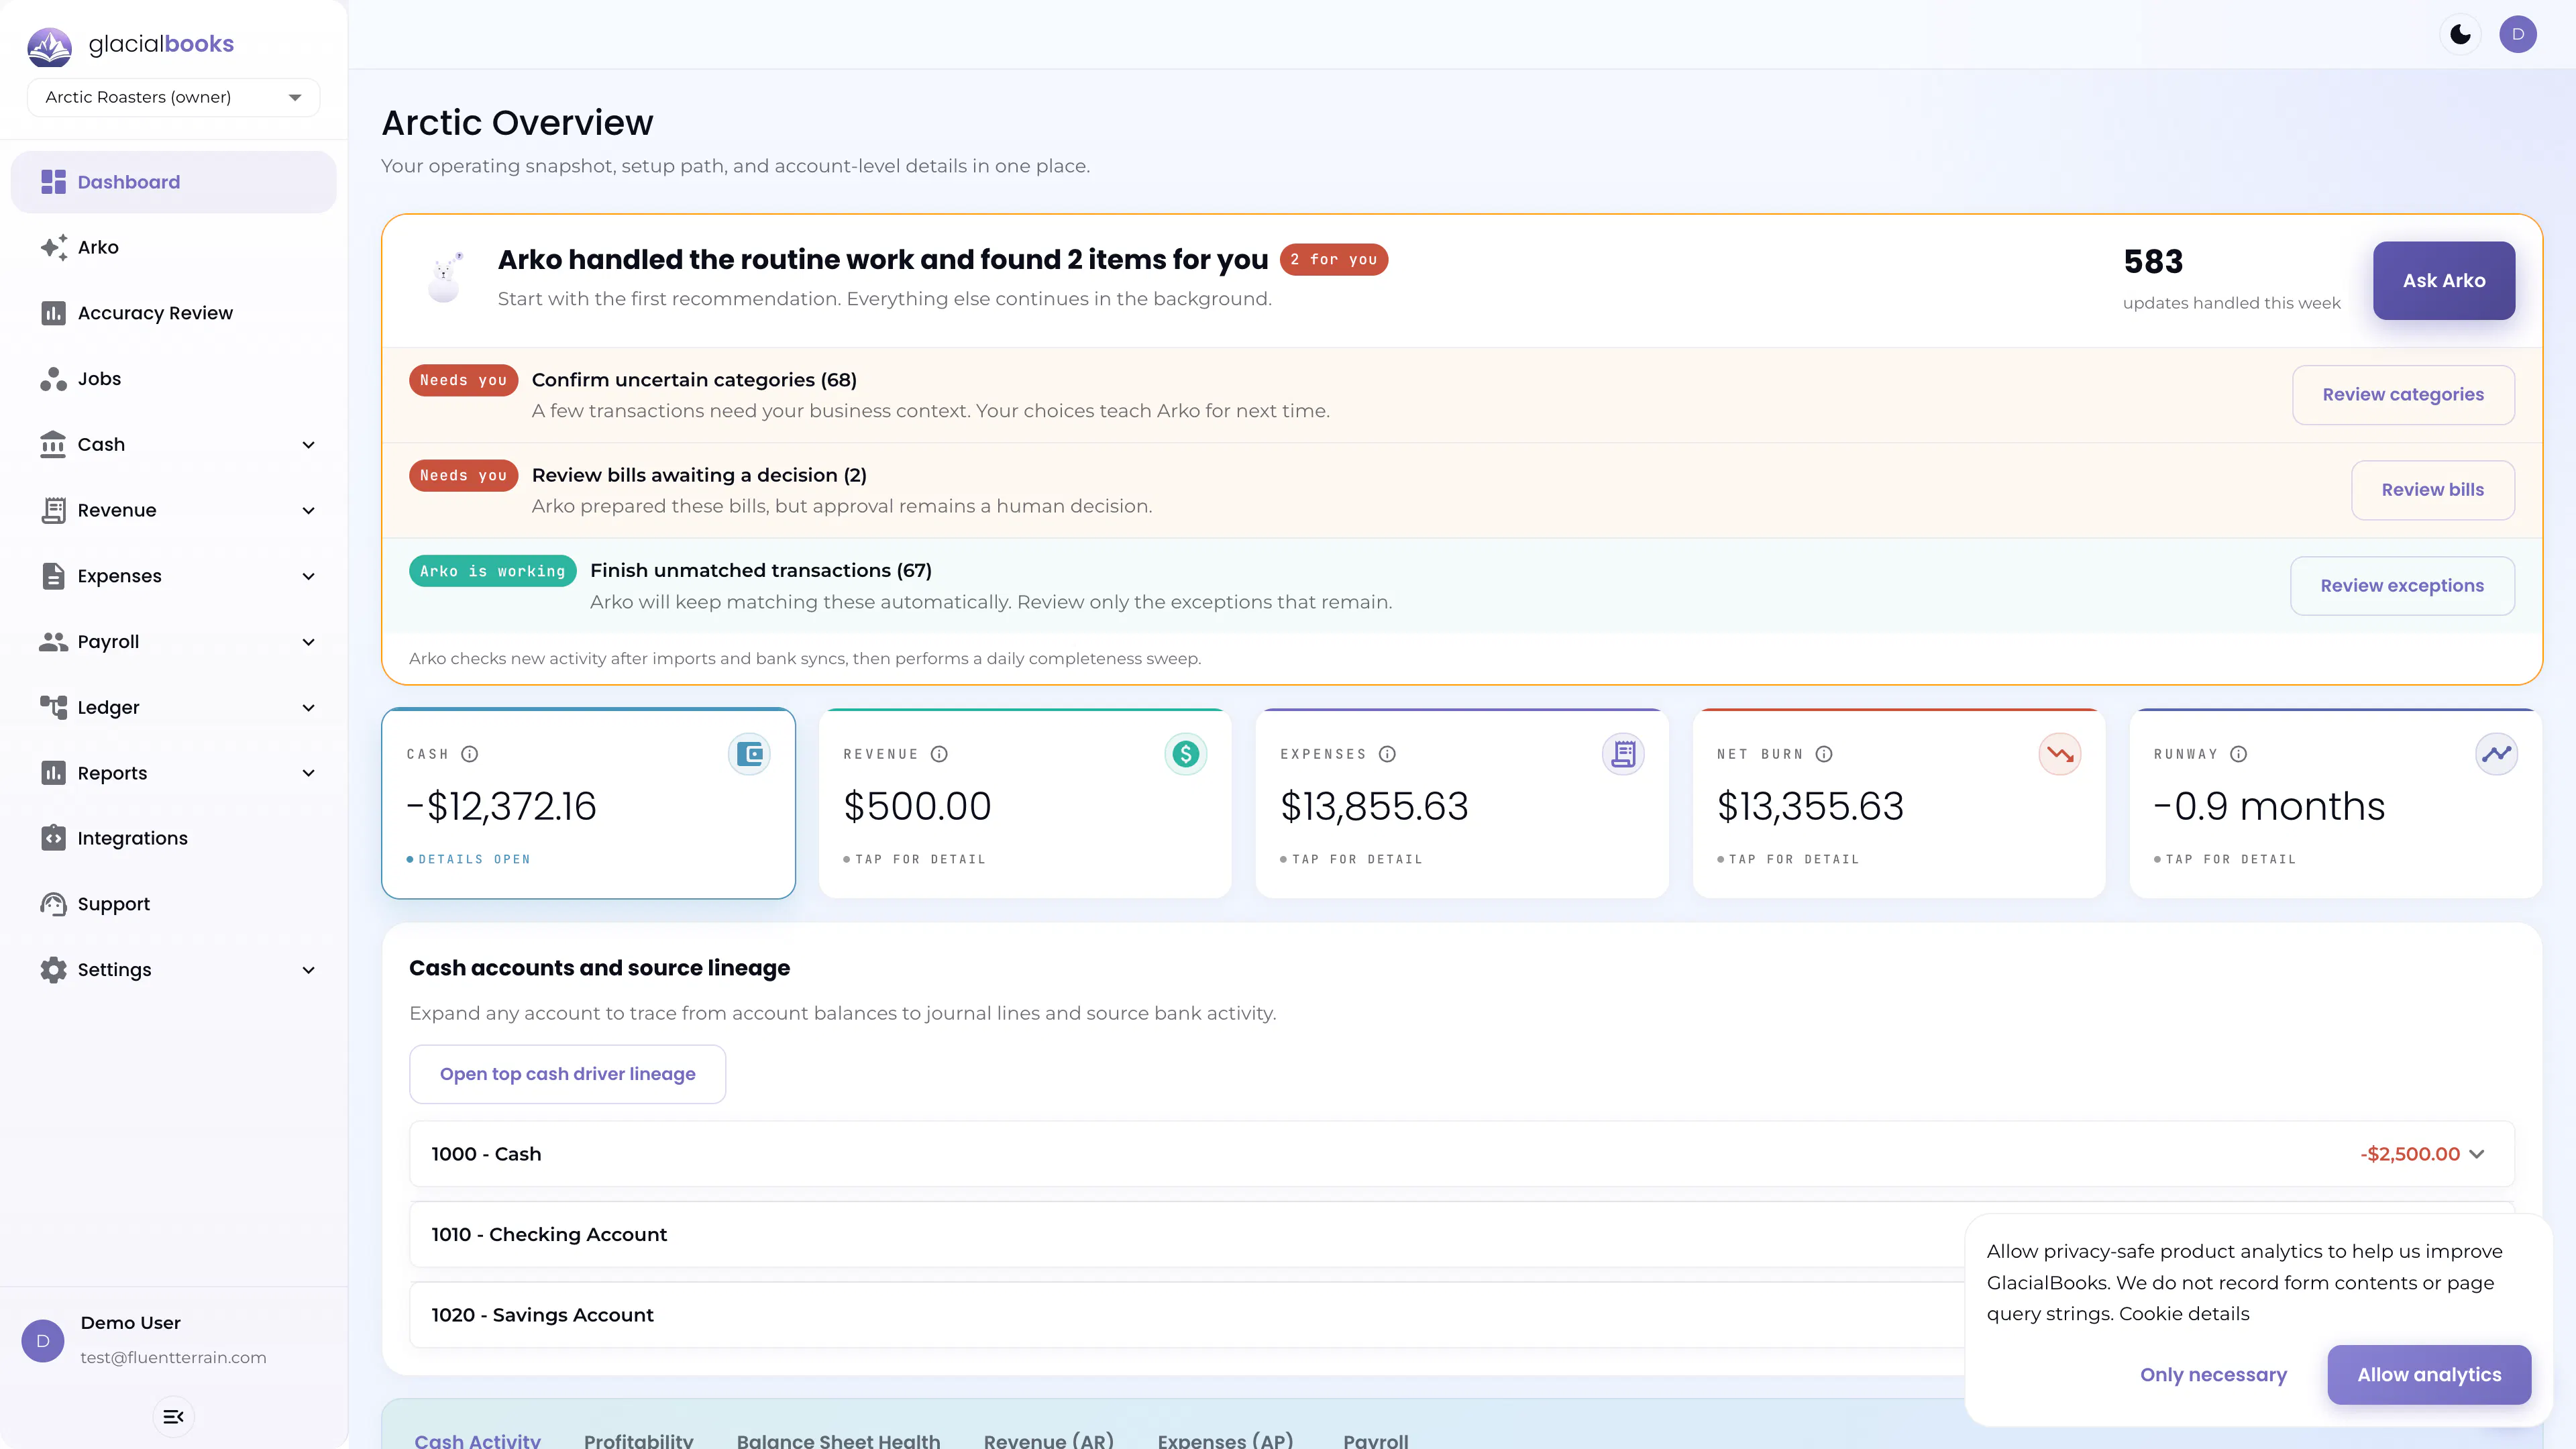This screenshot has width=2576, height=1449.
Task: Click the receipt icon on the Expenses card
Action: 1623,754
